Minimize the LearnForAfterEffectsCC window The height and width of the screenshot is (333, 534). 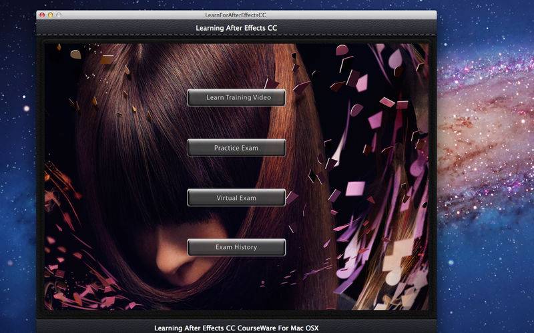(51, 15)
